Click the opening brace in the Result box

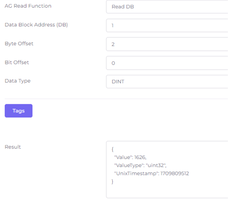[x=113, y=149]
